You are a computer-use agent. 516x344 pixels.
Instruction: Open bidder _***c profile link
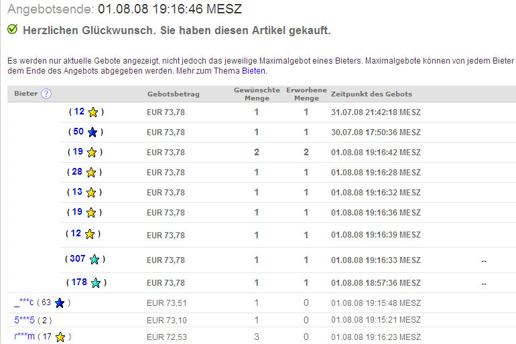click(23, 303)
